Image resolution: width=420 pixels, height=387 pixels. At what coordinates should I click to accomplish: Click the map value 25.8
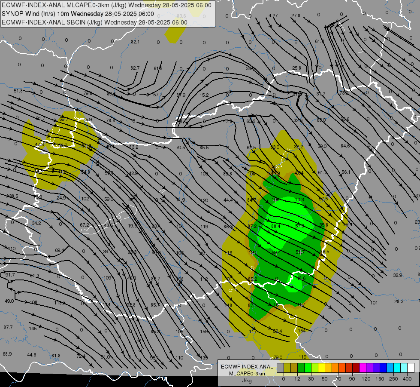(x=296, y=68)
